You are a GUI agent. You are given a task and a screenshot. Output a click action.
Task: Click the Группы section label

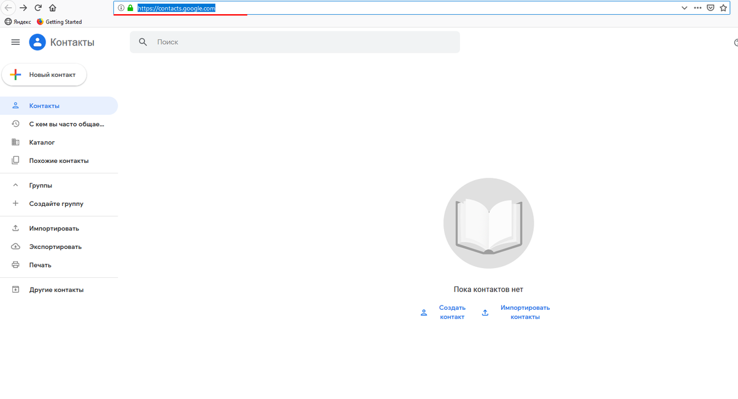[x=41, y=185]
